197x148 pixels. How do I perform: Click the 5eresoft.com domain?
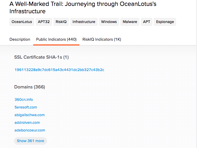pyautogui.click(x=26, y=107)
